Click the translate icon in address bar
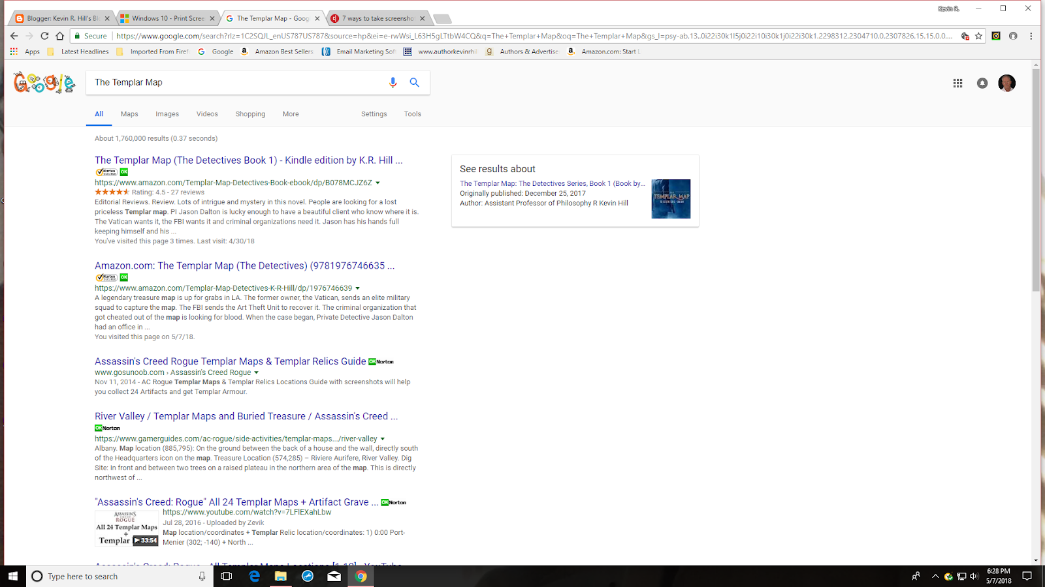The height and width of the screenshot is (587, 1045). coord(965,36)
